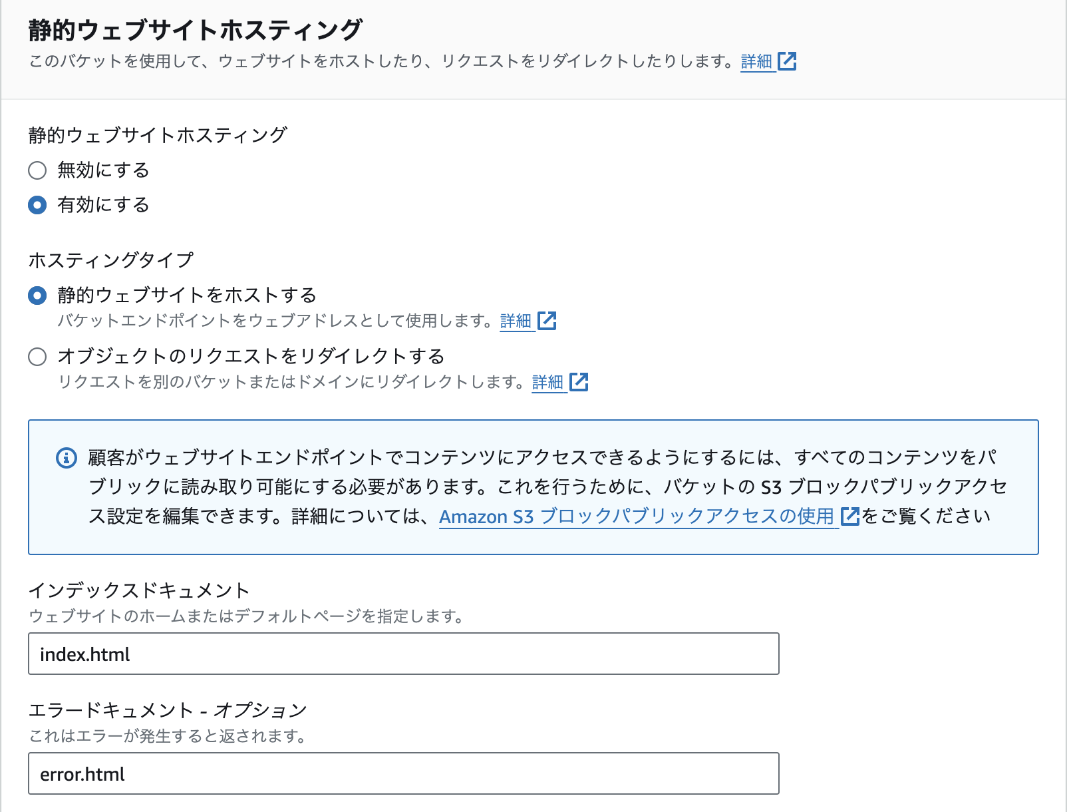Screen dimensions: 1067x812
Task: Choose the 静的ウェブサイトをホストする hosting type
Action: (36, 295)
